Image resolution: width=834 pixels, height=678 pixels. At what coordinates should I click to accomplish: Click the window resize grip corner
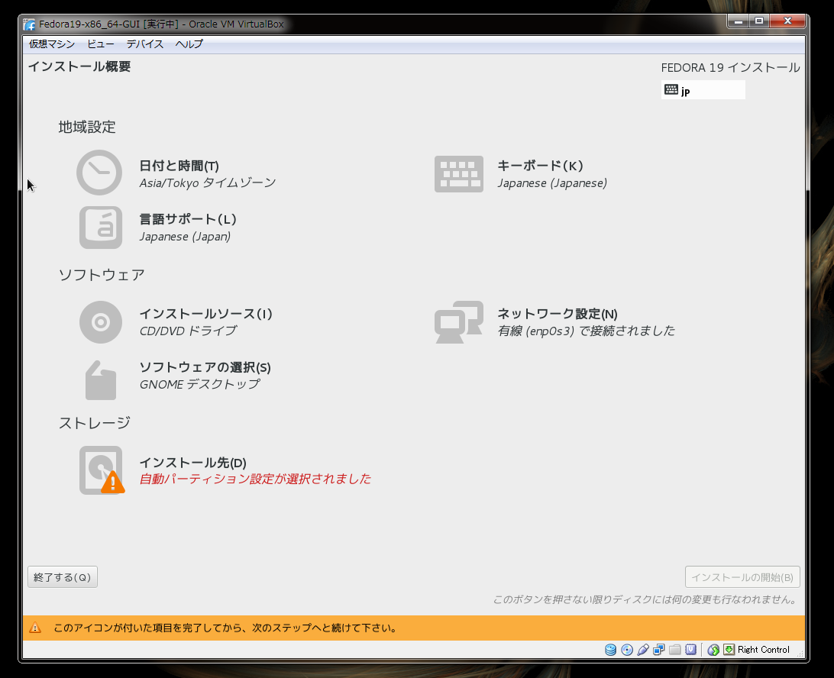click(800, 654)
